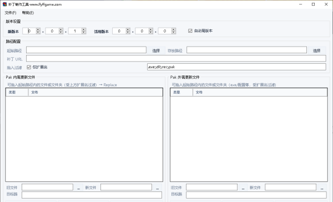Focus the 存放路径 input field

coord(246,50)
